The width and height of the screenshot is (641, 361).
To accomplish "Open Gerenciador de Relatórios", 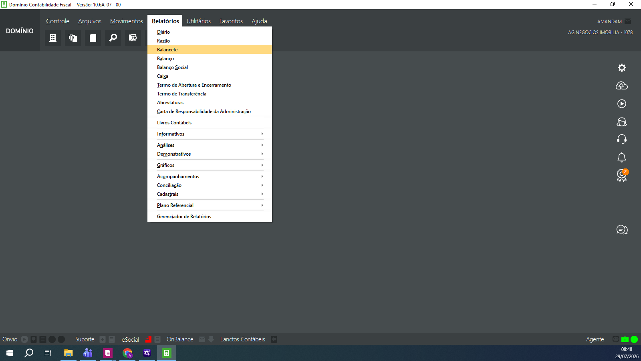I will pos(210,217).
